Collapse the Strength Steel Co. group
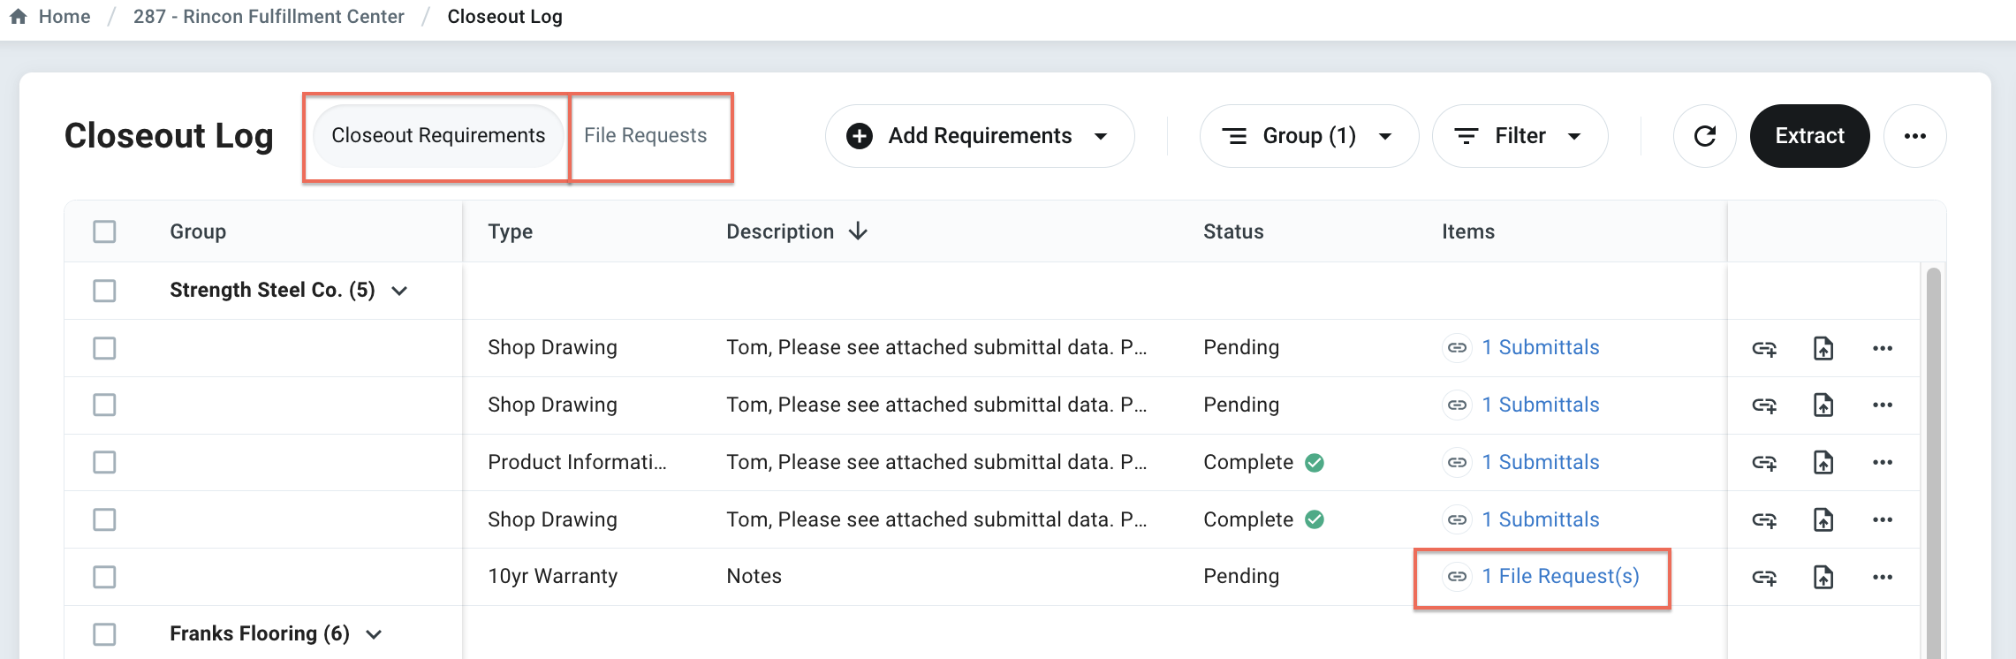This screenshot has height=659, width=2016. pos(399,291)
